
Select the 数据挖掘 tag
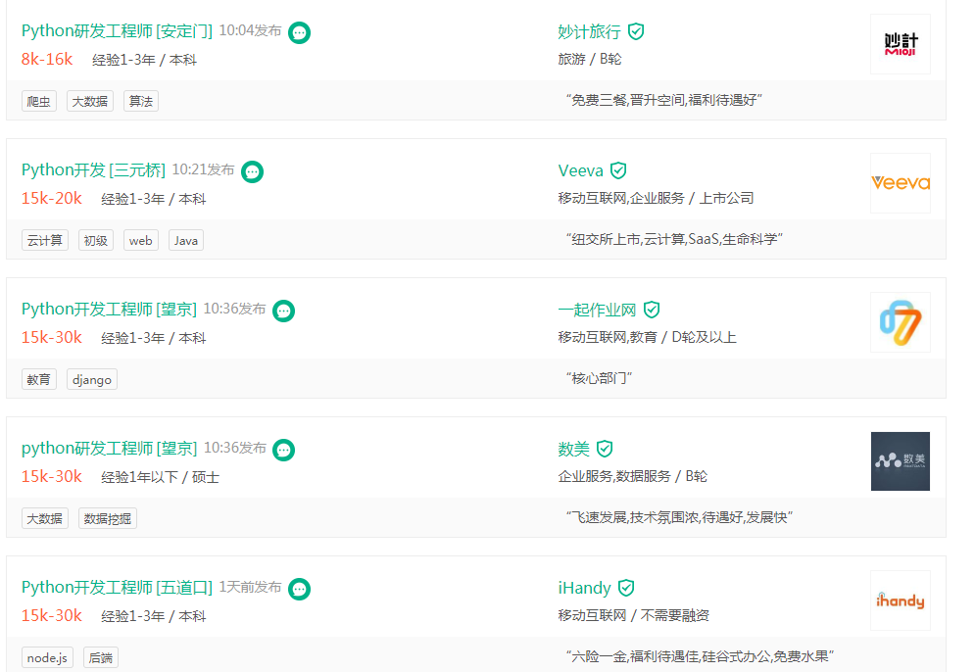pyautogui.click(x=108, y=519)
